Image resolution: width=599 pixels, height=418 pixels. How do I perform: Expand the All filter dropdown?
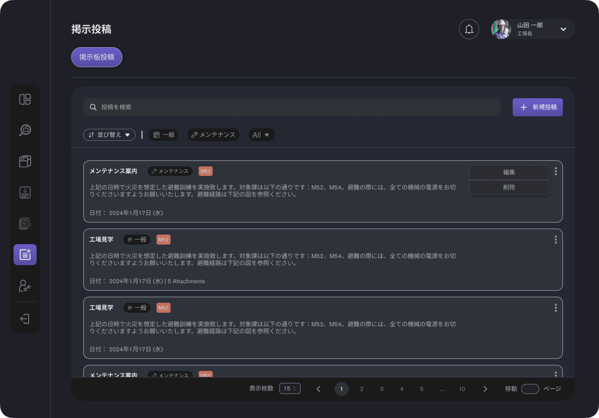click(261, 135)
